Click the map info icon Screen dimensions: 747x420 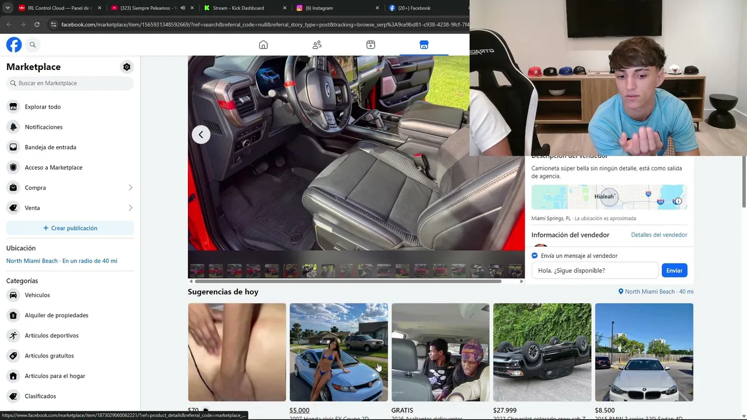(678, 201)
